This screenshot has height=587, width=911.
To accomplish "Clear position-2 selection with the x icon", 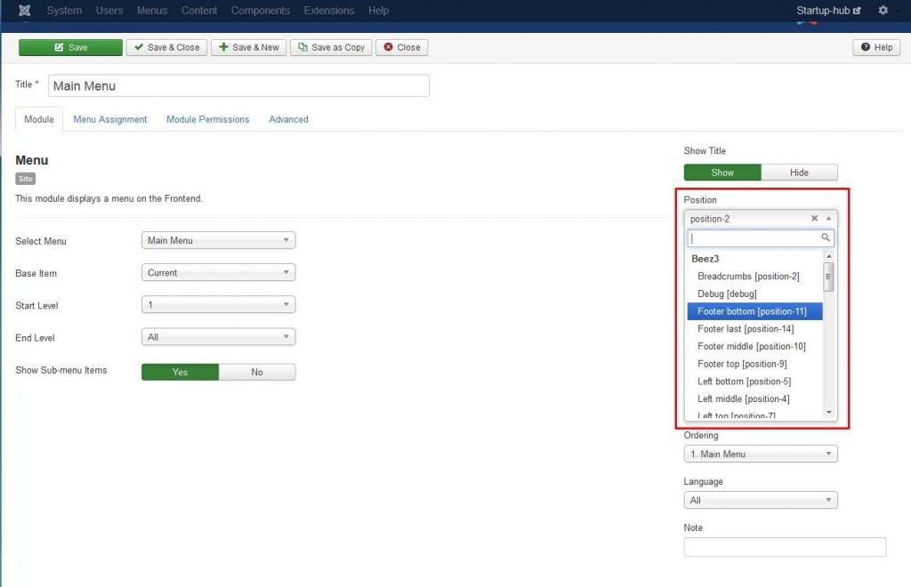I will pos(815,219).
